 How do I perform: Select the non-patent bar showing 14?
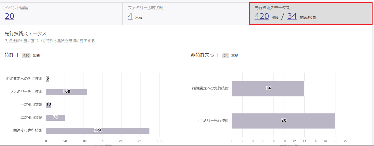(268, 88)
